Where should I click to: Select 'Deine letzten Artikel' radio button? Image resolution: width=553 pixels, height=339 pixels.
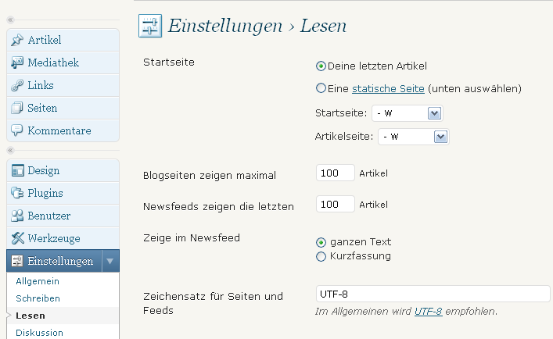321,66
